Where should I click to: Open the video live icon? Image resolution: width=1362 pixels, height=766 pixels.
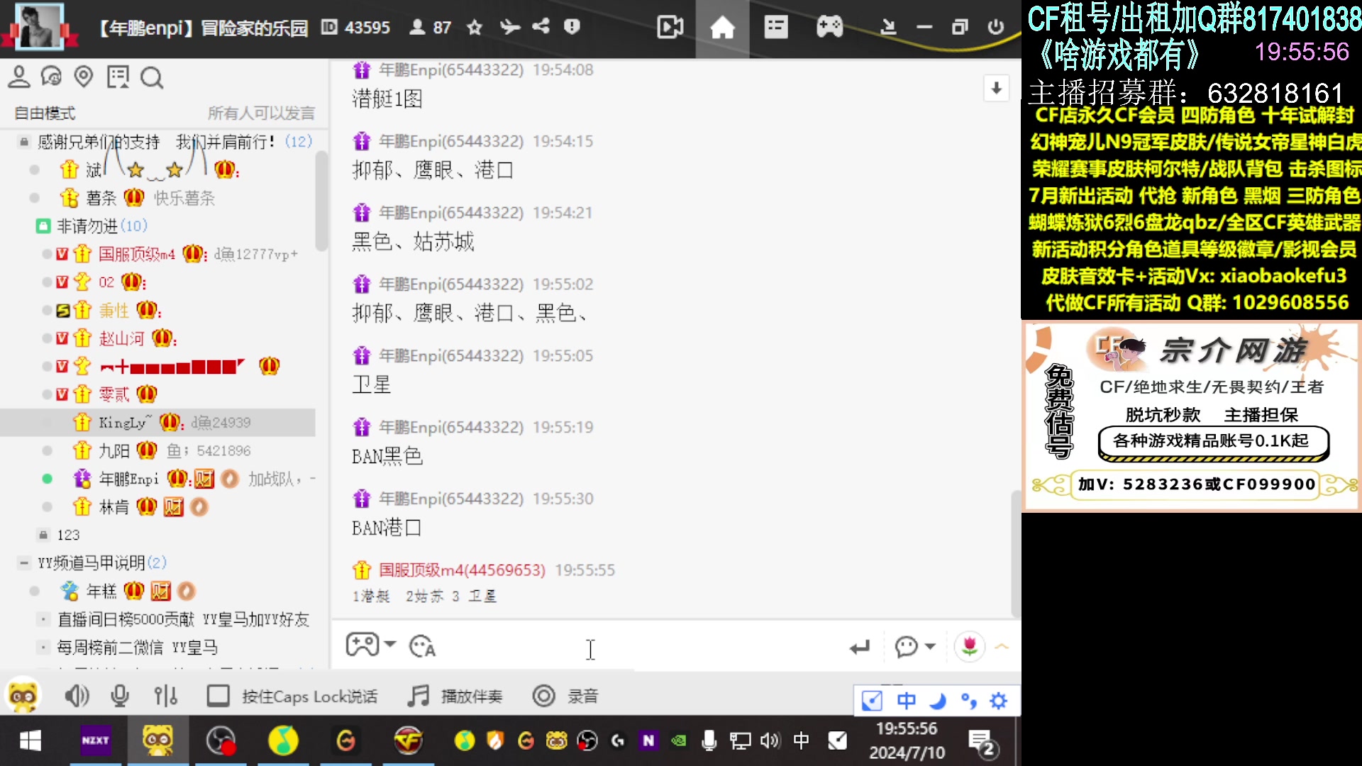(670, 28)
